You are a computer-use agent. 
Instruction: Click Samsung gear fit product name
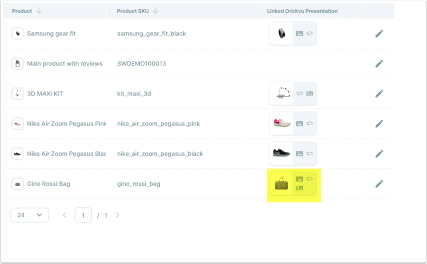pos(51,33)
